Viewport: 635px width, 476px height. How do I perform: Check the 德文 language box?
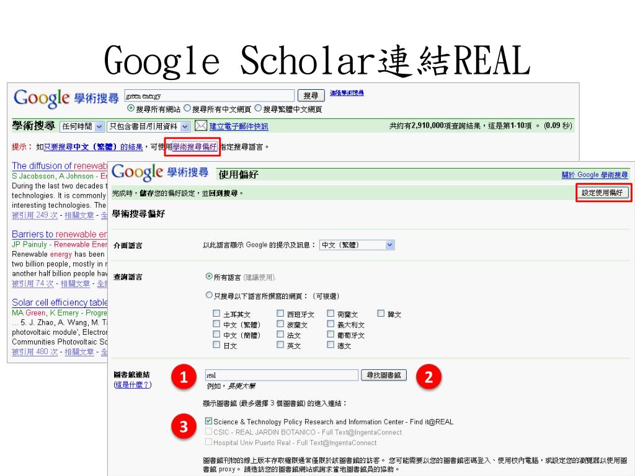click(331, 345)
